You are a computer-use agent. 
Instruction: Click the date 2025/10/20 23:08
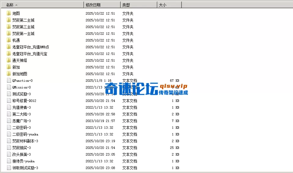pyautogui.click(x=100, y=168)
